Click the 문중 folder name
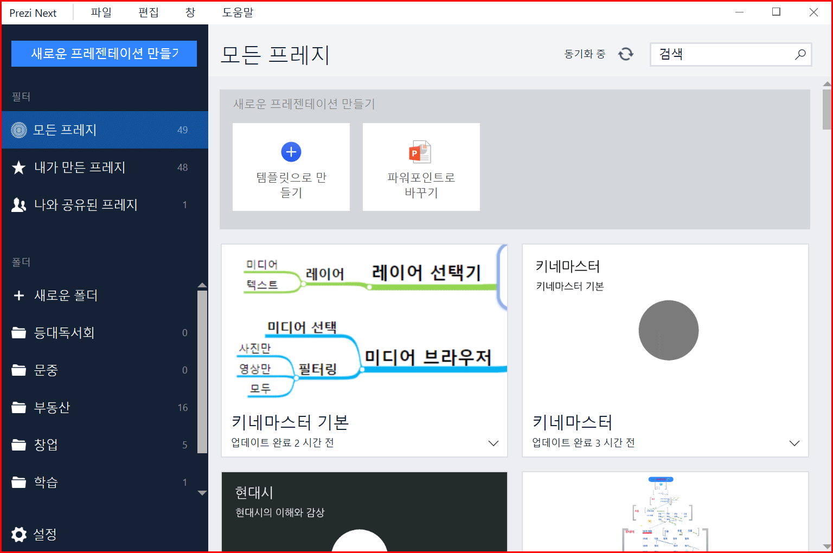The width and height of the screenshot is (833, 553). click(46, 370)
